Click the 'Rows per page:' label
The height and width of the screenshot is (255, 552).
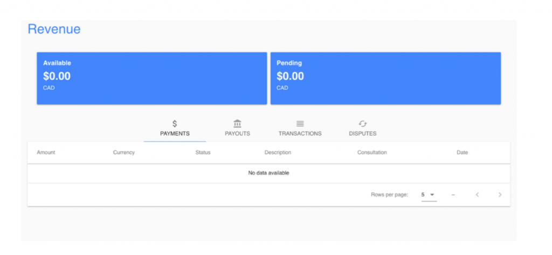pyautogui.click(x=389, y=195)
